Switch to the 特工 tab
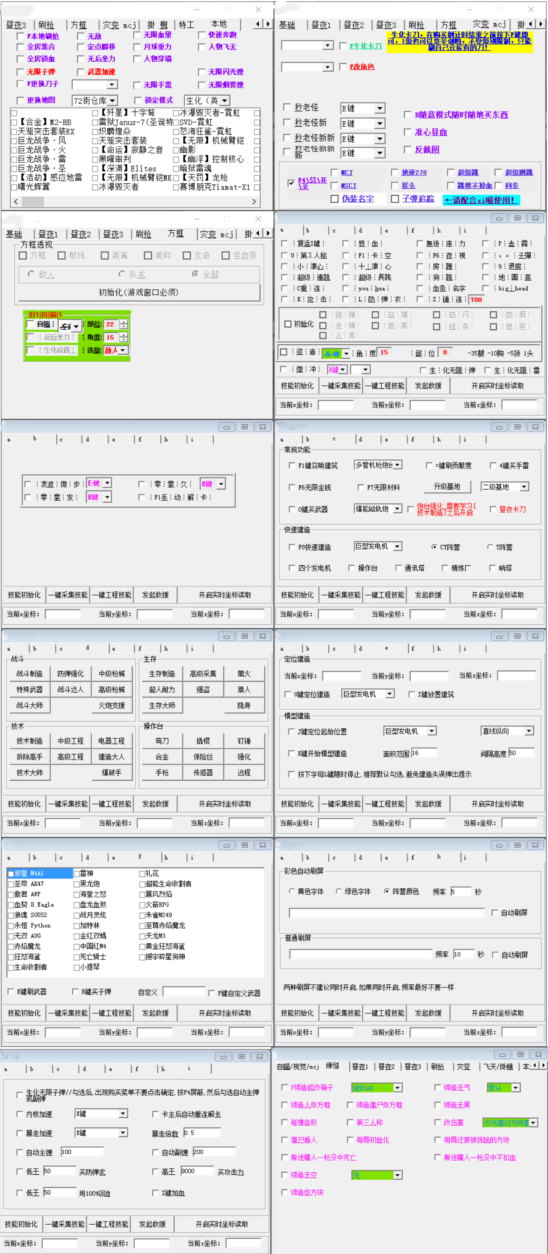 pos(186,25)
